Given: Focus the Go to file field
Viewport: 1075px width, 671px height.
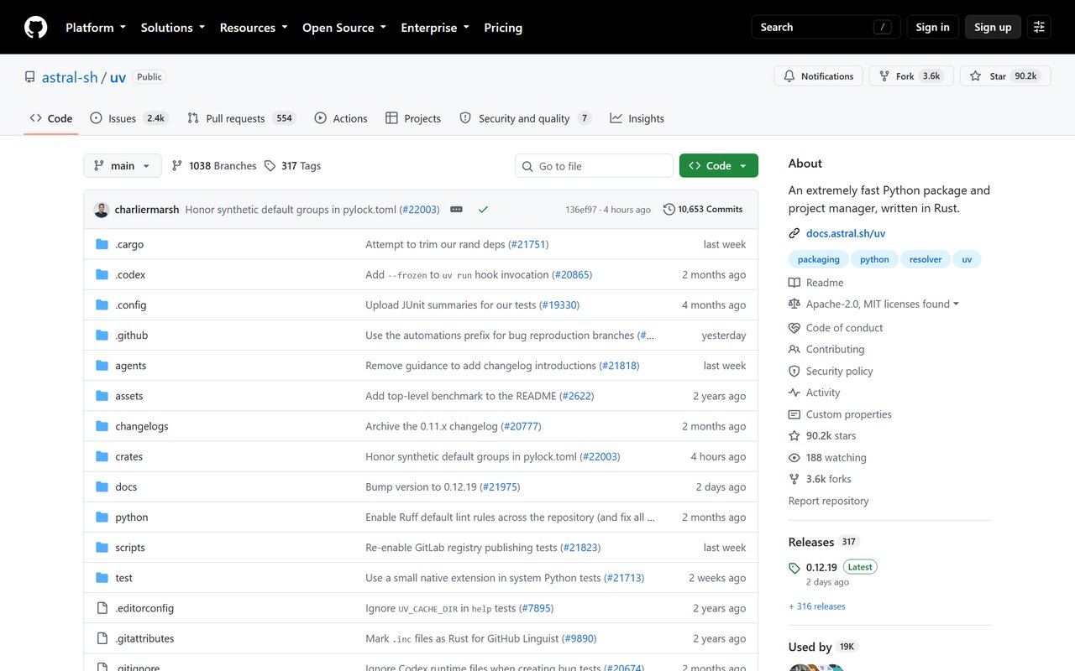Looking at the screenshot, I should pyautogui.click(x=594, y=166).
